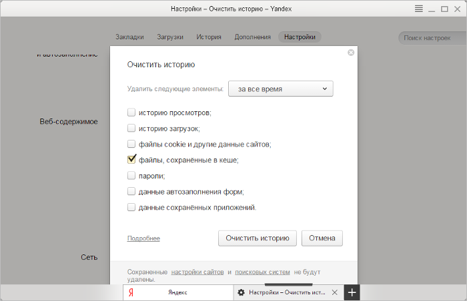This screenshot has width=467, height=301.
Task: Follow the настройки сайтов link
Action: click(196, 272)
